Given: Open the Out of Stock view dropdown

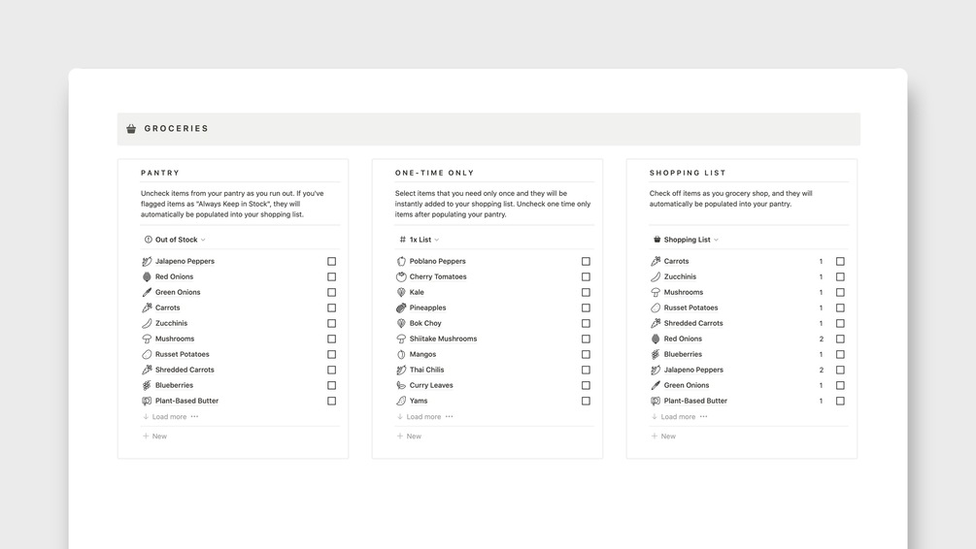Looking at the screenshot, I should (x=176, y=240).
